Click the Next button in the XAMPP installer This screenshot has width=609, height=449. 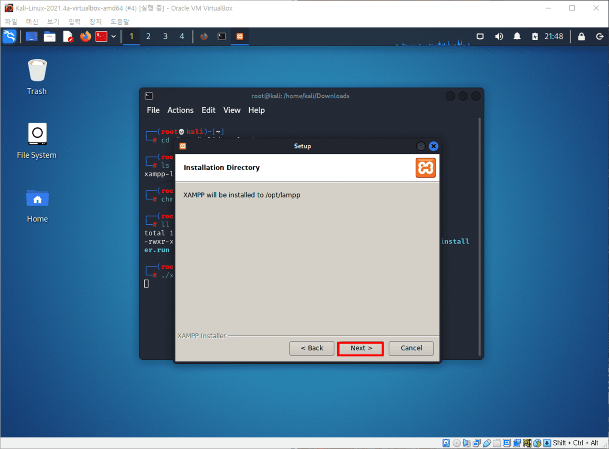[x=360, y=348]
